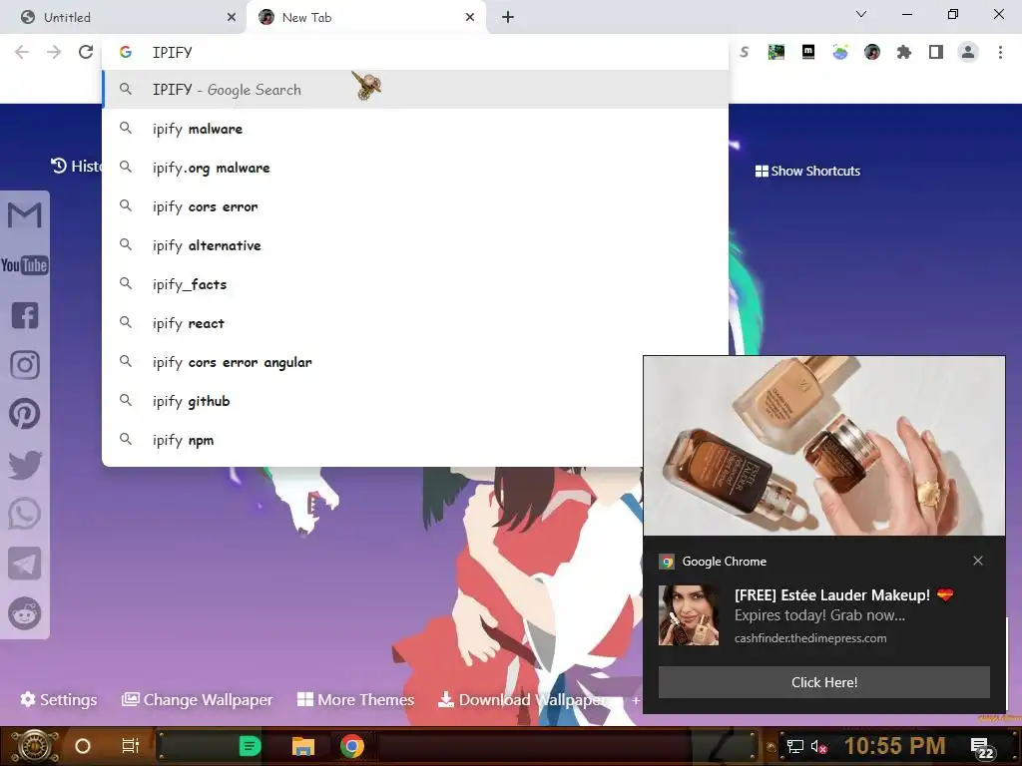Screen dimensions: 1022x766
Task: Click the Chrome taskbar icon
Action: click(x=352, y=746)
